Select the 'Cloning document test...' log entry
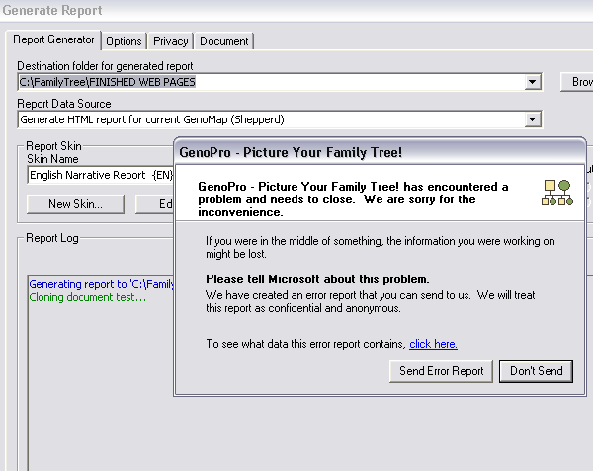593x471 pixels. pos(87,297)
